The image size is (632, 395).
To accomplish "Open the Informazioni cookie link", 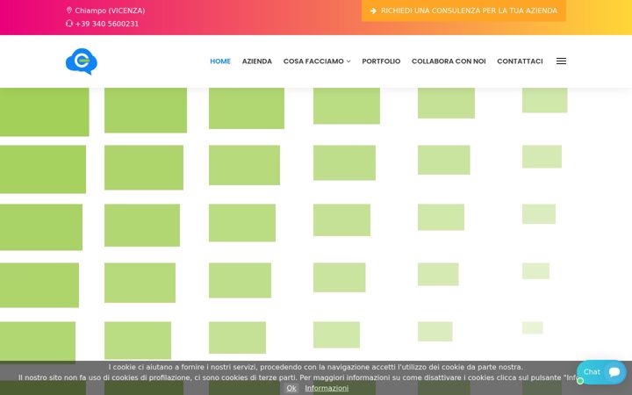I will (327, 388).
